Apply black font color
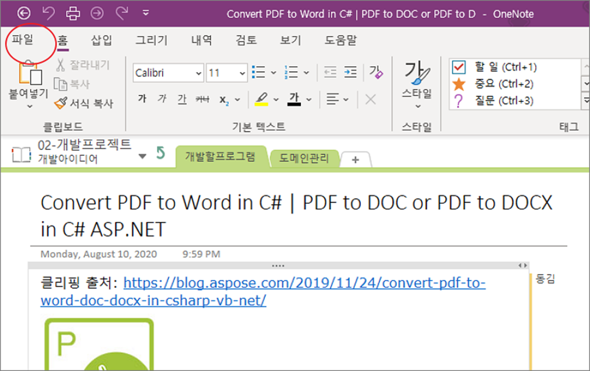590x371 pixels. (x=294, y=99)
